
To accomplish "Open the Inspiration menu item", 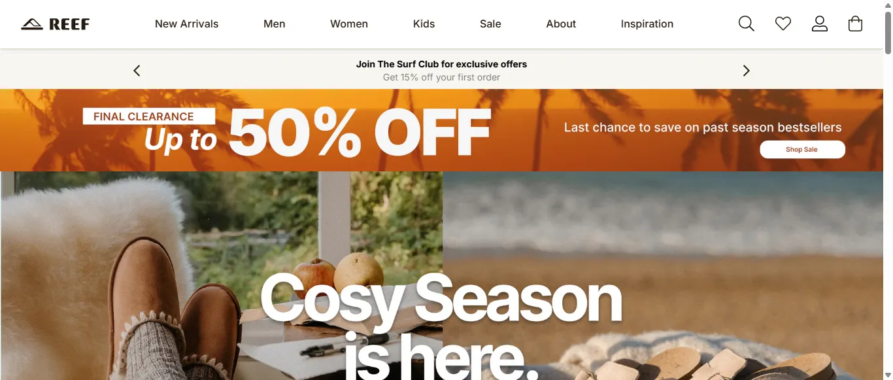I will [x=647, y=24].
